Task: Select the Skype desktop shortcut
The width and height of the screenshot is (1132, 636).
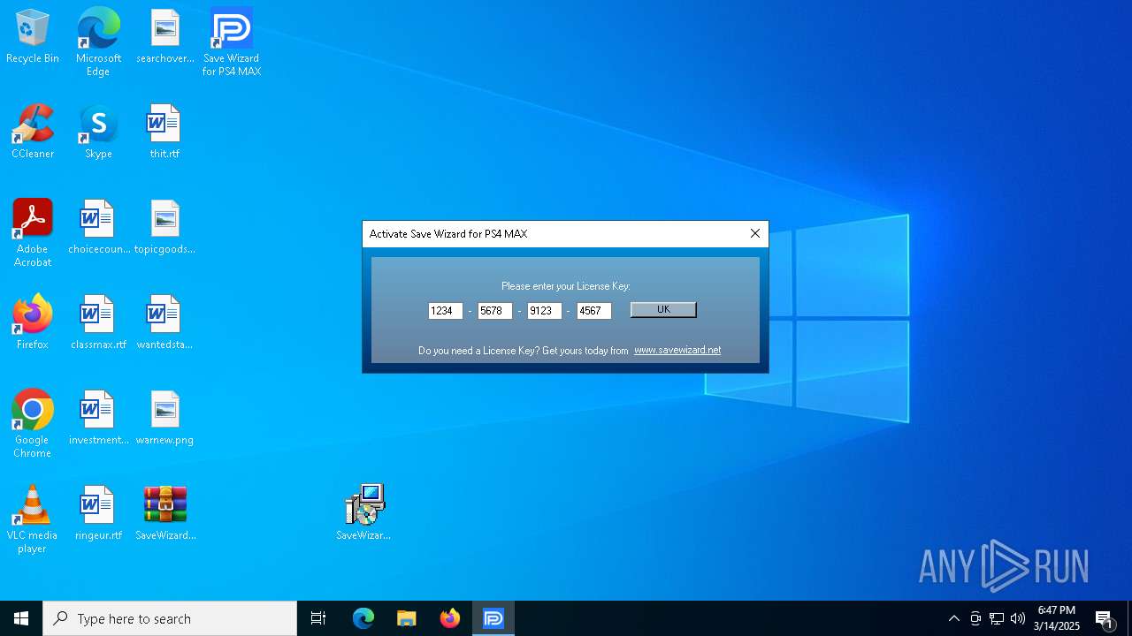Action: [x=98, y=132]
